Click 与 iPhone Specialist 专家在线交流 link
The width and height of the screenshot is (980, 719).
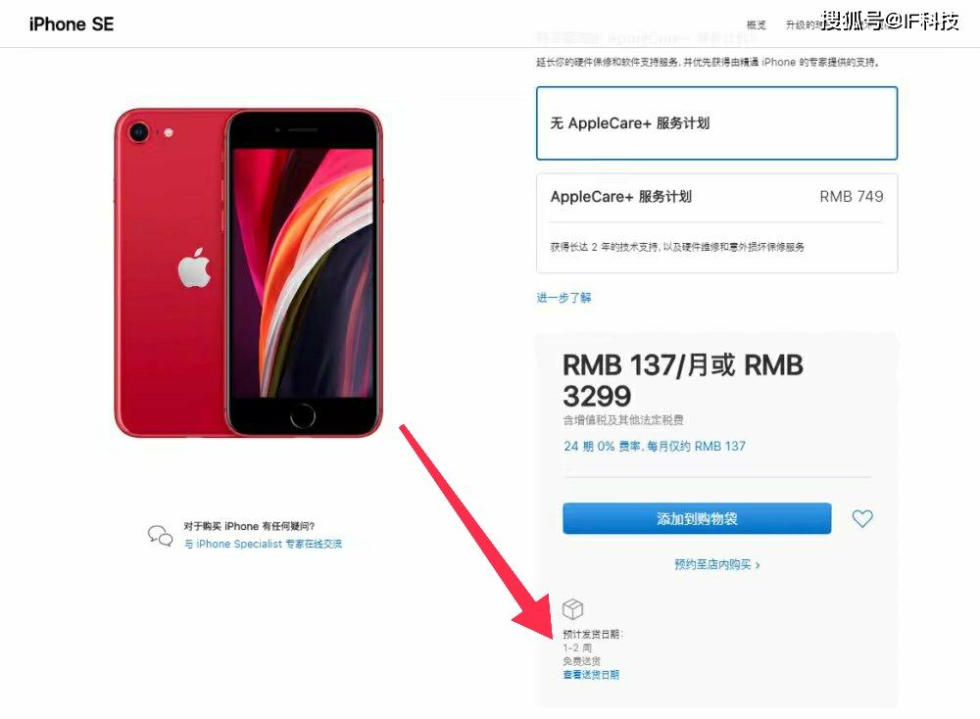click(x=263, y=544)
